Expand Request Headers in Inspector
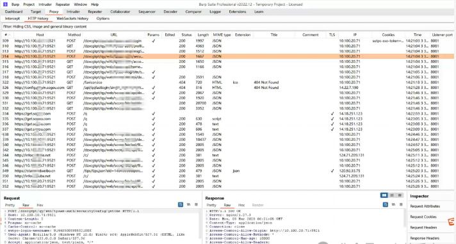Image resolution: width=456 pixels, height=244 pixels. 423,227
